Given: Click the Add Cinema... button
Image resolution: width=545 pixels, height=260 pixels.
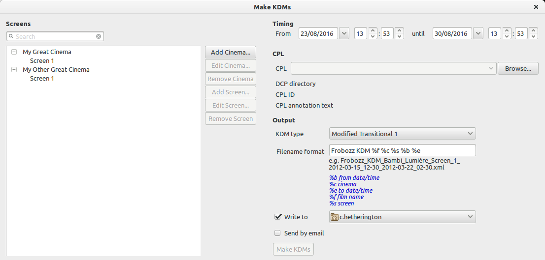Looking at the screenshot, I should 231,53.
